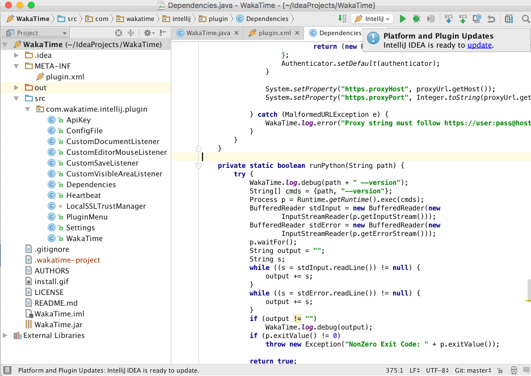Select WakaTime.jar in project tree
This screenshot has width=531, height=376.
[58, 324]
